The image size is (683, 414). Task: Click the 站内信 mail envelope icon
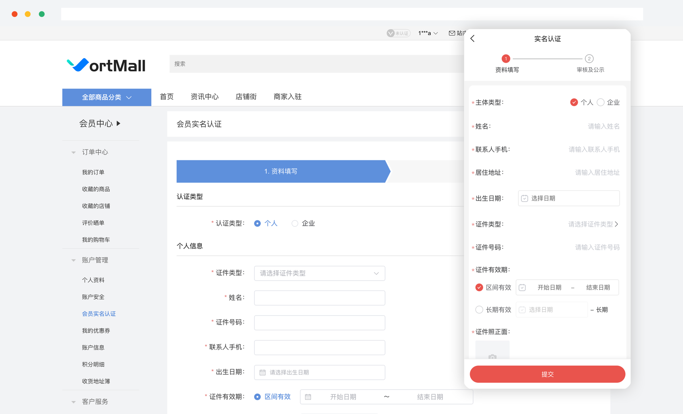pyautogui.click(x=452, y=33)
